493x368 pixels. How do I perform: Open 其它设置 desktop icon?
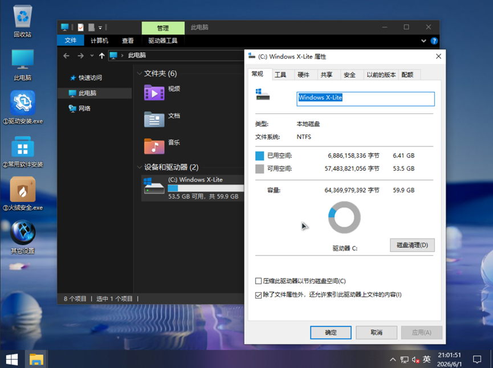(x=23, y=237)
